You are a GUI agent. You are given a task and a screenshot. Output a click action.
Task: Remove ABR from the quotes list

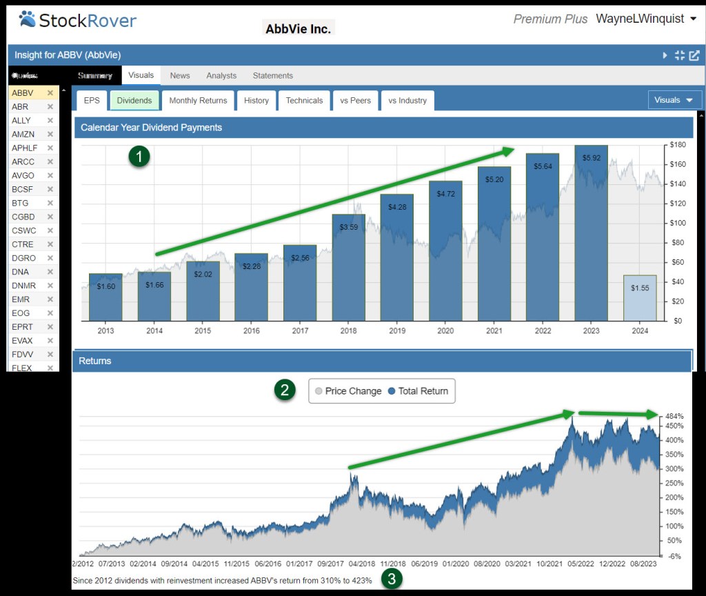(x=50, y=107)
